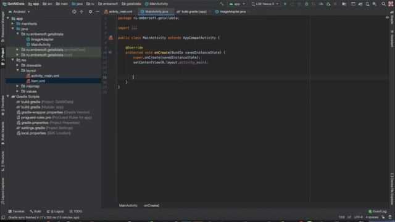Open the Event Log
This screenshot has width=395, height=222.
(x=377, y=212)
